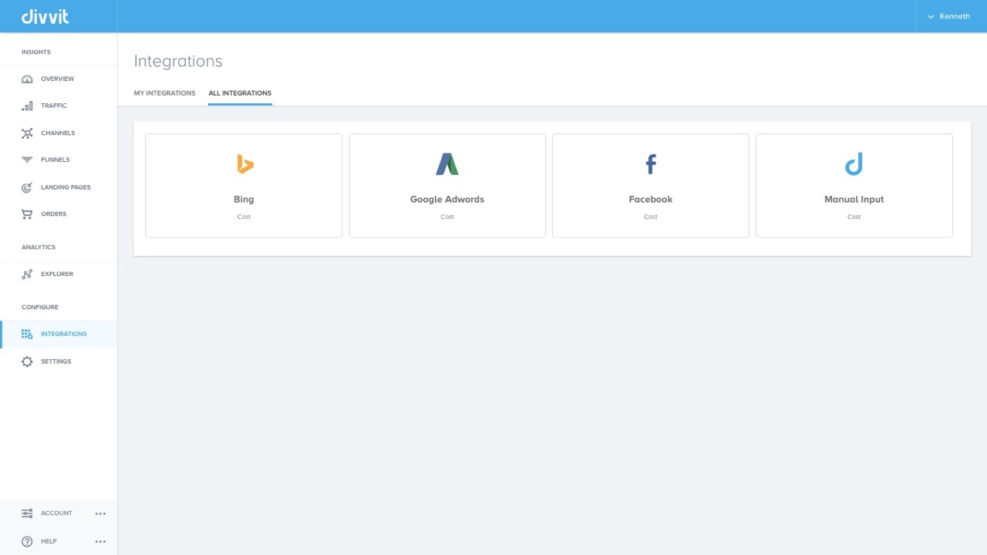Open the Channels network icon

pos(27,133)
